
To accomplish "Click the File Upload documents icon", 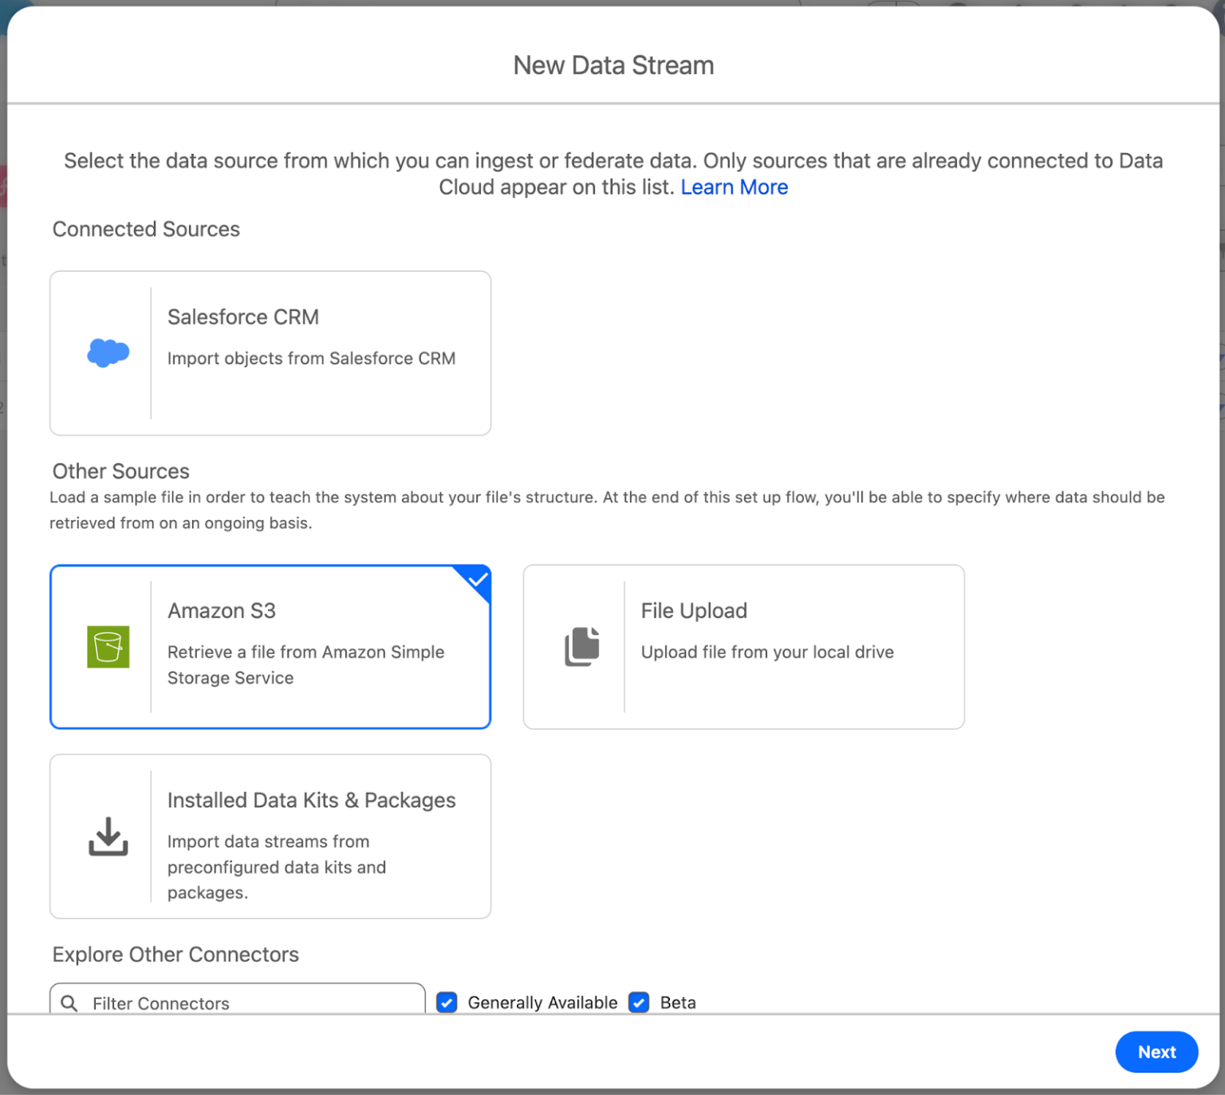I will (582, 647).
